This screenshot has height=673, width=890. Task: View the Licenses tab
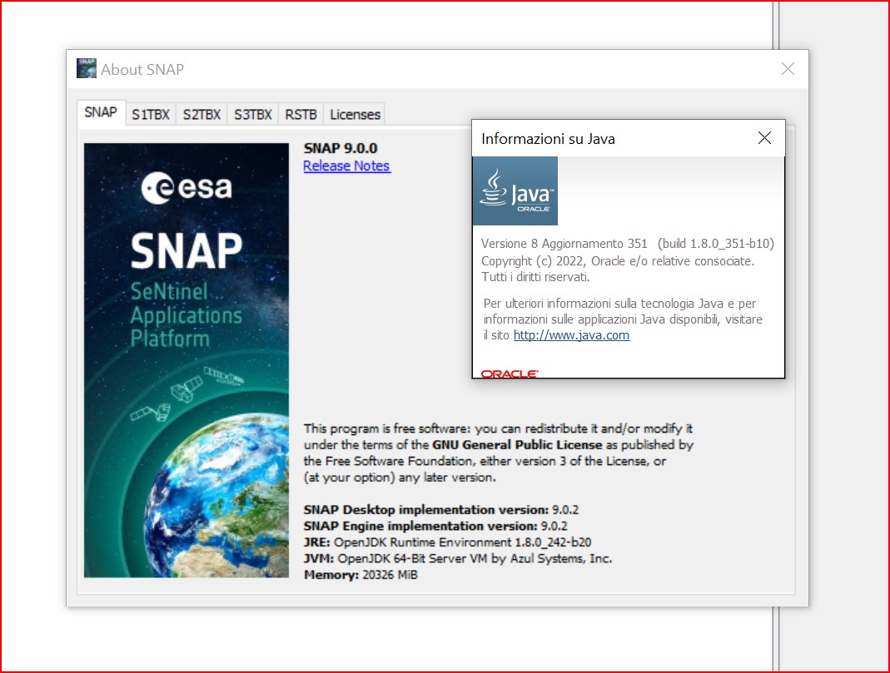point(355,115)
